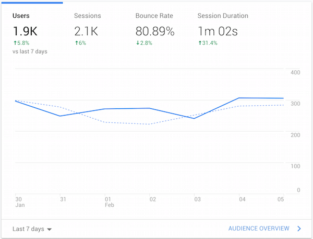Click the 2.8% bounce rate decrease indicator
This screenshot has width=313, height=239.
tap(144, 43)
